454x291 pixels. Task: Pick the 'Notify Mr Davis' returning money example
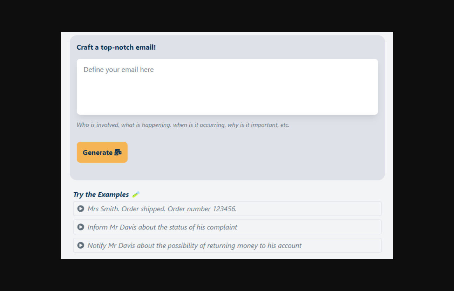(194, 246)
